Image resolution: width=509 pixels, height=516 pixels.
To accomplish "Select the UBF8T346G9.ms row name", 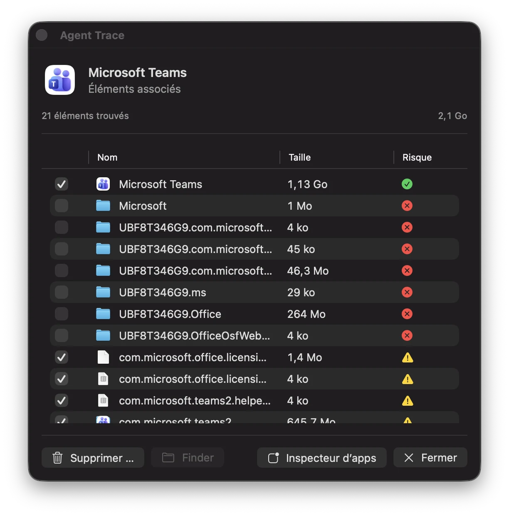I will click(x=163, y=293).
